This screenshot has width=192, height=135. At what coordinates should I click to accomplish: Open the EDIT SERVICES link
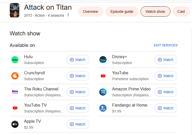[166, 45]
